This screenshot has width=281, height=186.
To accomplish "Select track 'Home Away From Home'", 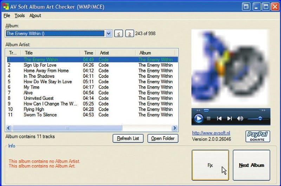I will [x=92, y=70].
